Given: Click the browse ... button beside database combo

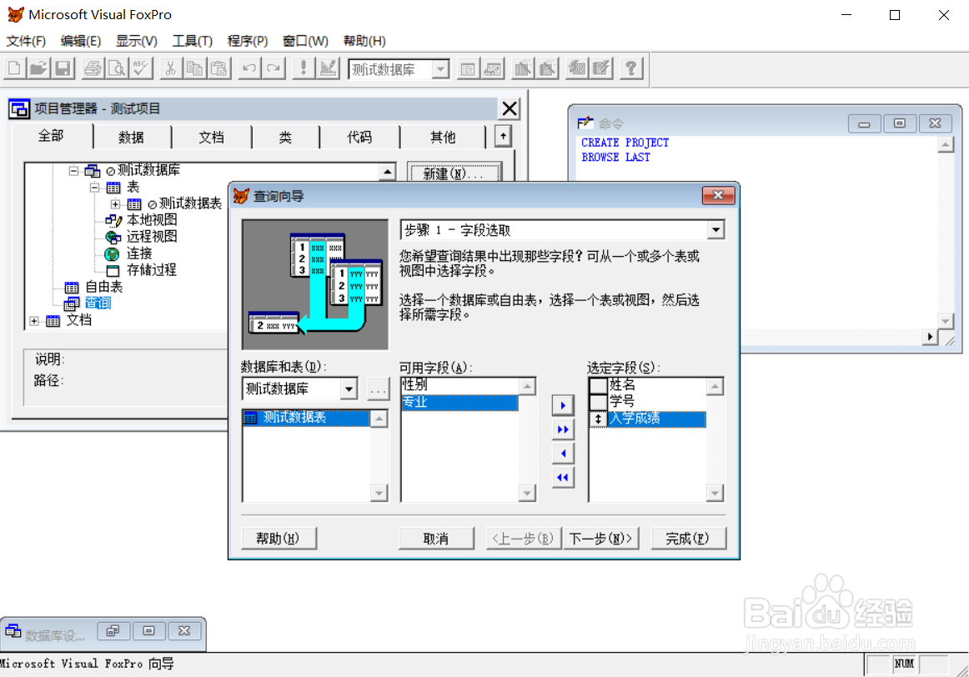Looking at the screenshot, I should 379,389.
